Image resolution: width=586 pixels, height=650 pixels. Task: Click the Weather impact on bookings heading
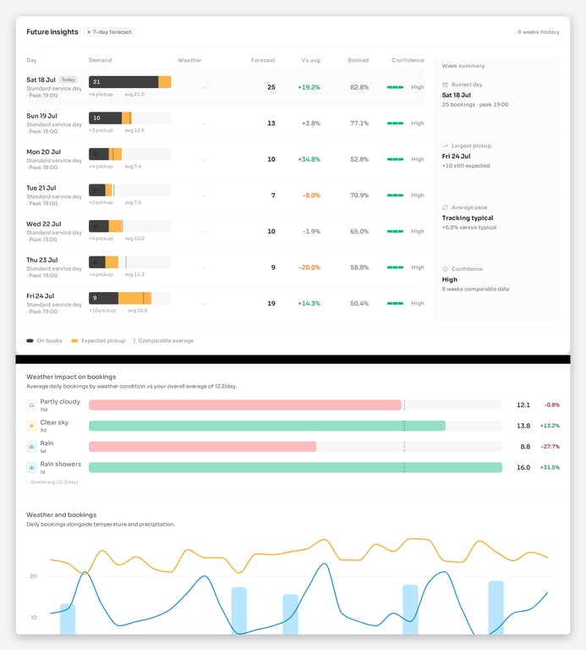pos(71,377)
